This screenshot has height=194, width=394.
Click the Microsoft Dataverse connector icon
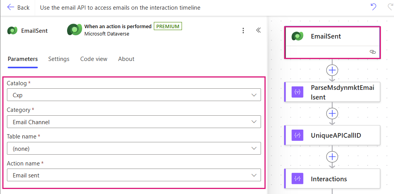tap(74, 30)
